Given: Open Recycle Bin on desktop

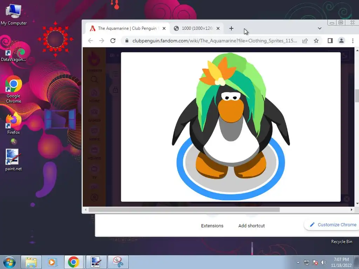Looking at the screenshot, I should click(x=341, y=242).
